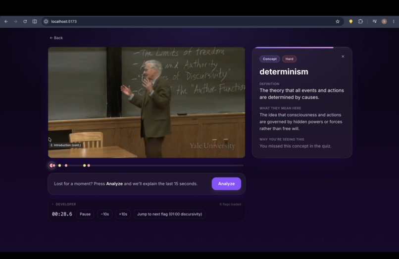
Task: Bookmark this page with the star
Action: pos(338,21)
